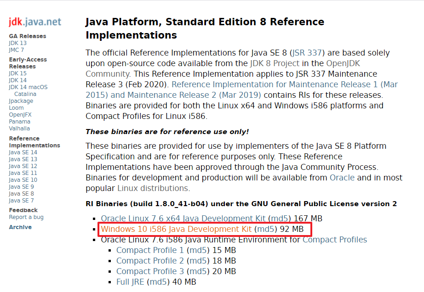Open JDK 14 macOS Catalina link

28,90
